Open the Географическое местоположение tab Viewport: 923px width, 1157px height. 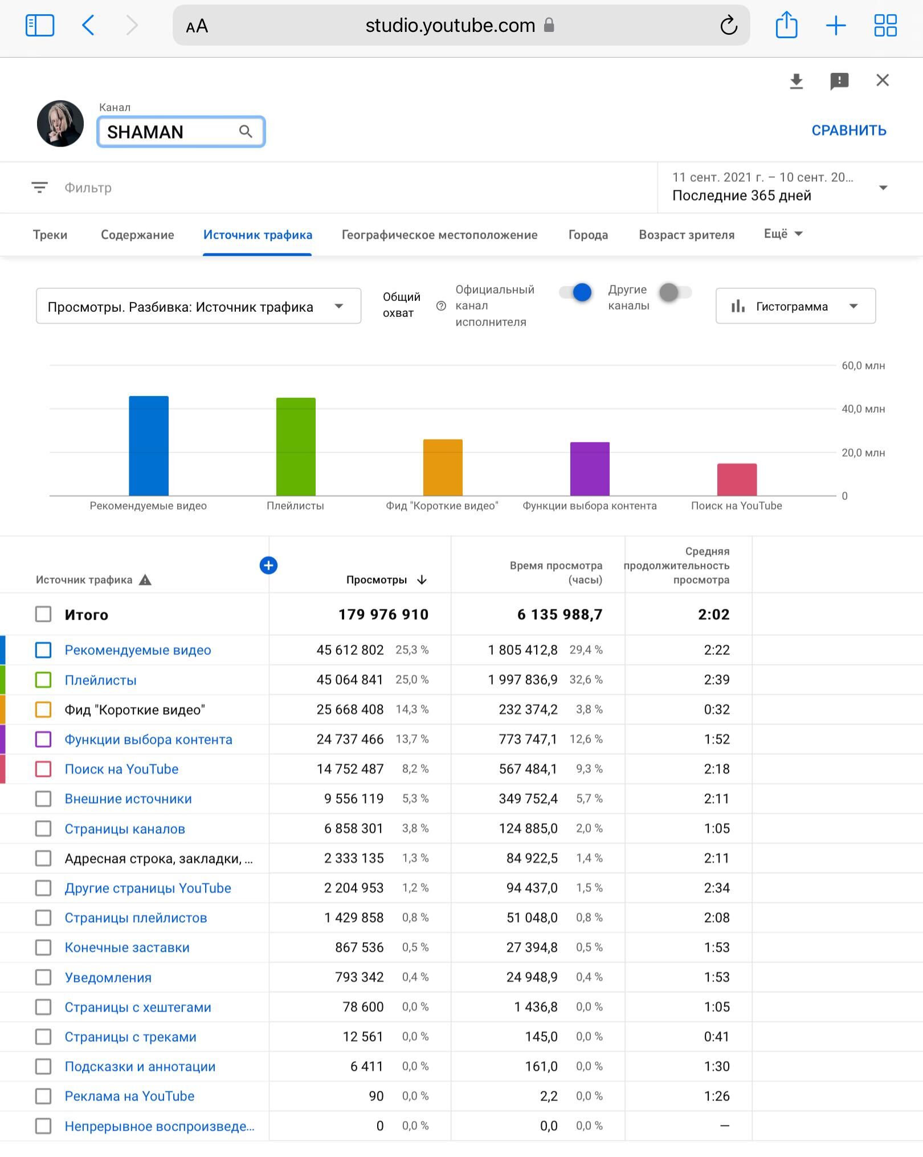pos(439,235)
